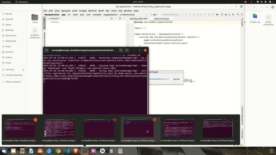Open the Gradle tool window tab
Screen dimensions: 276x155
242,22
